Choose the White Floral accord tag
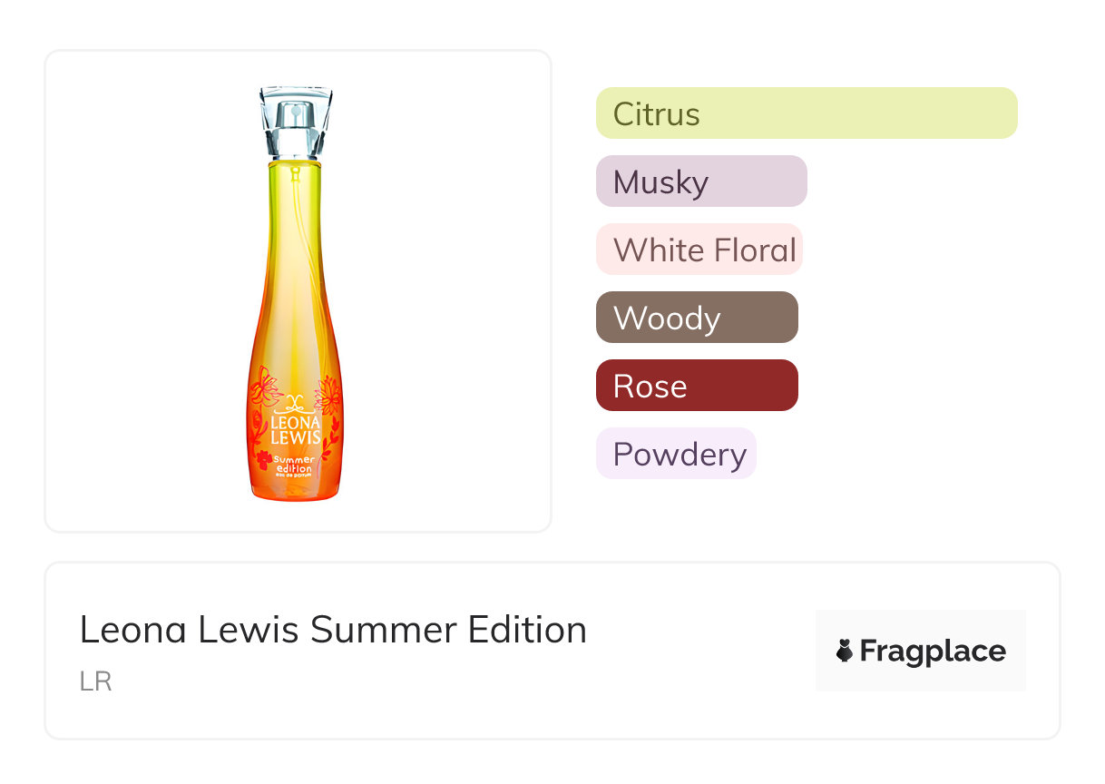Image resolution: width=1105 pixels, height=784 pixels. pyautogui.click(x=699, y=250)
